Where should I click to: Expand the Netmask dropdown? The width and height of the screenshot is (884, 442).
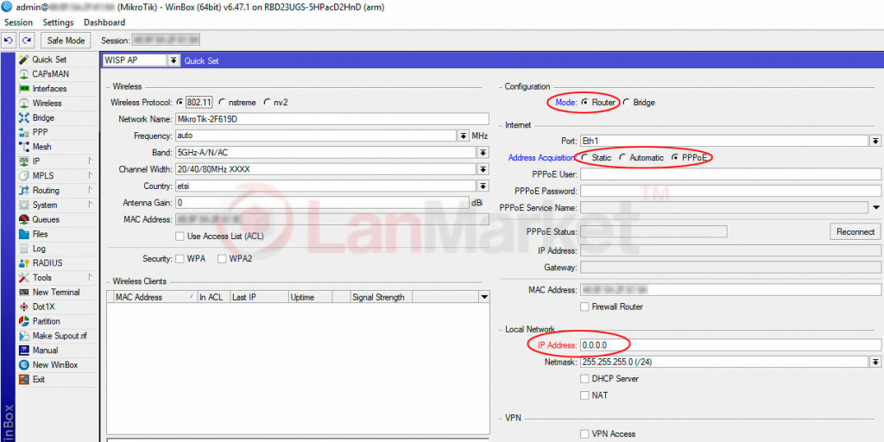pos(875,363)
